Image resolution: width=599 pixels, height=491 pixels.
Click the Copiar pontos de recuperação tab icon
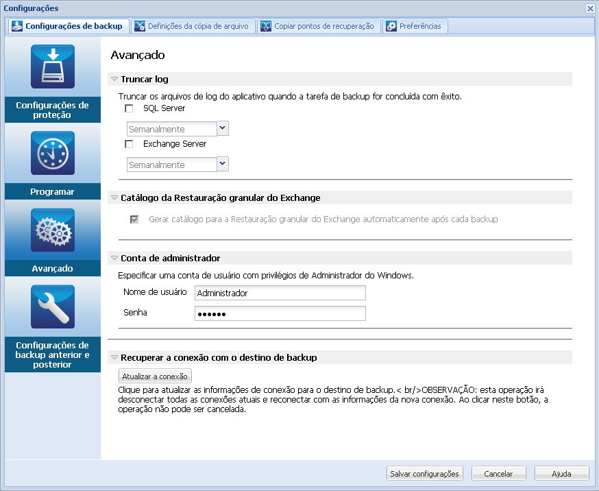(266, 26)
